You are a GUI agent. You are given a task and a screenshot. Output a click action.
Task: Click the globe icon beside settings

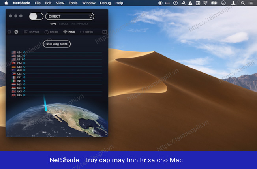pos(16,32)
